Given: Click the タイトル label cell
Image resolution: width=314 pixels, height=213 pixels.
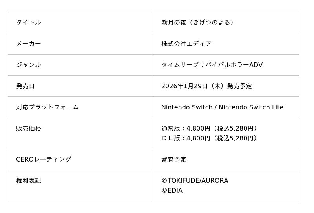Looking at the screenshot, I should 28,22.
